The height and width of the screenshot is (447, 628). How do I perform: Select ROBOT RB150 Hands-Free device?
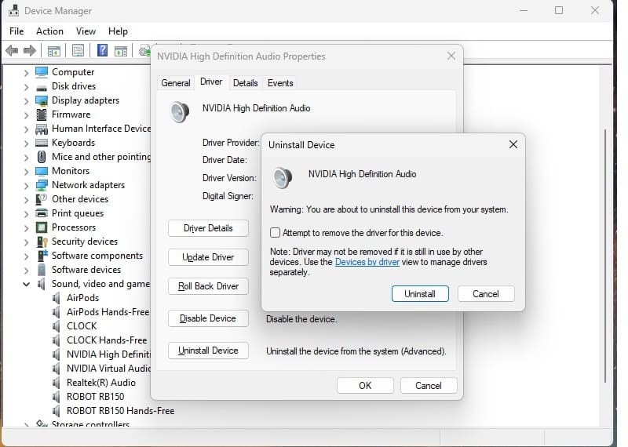click(121, 411)
